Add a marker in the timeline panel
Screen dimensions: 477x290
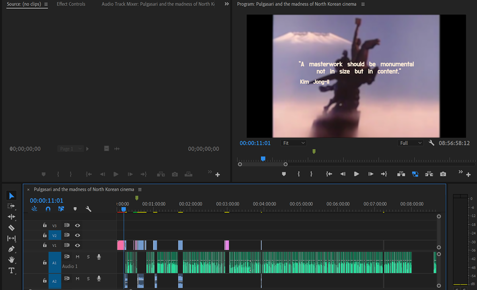[x=75, y=209]
